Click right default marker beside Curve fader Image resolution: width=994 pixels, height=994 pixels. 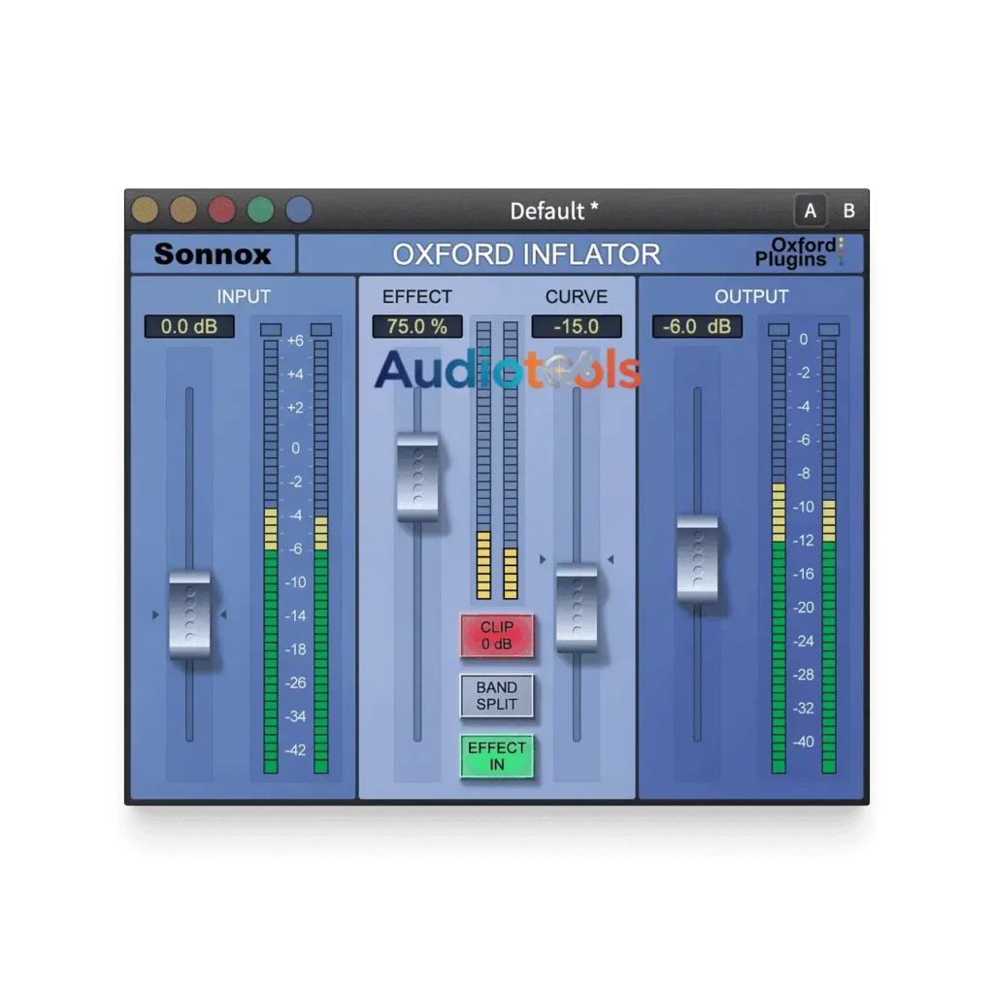coord(611,559)
